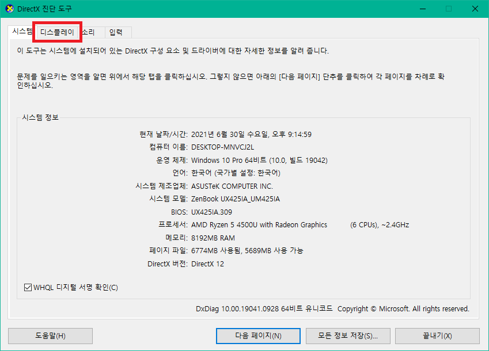489x351 pixels.
Task: Click the 한국어 language value
Action: tap(236, 173)
